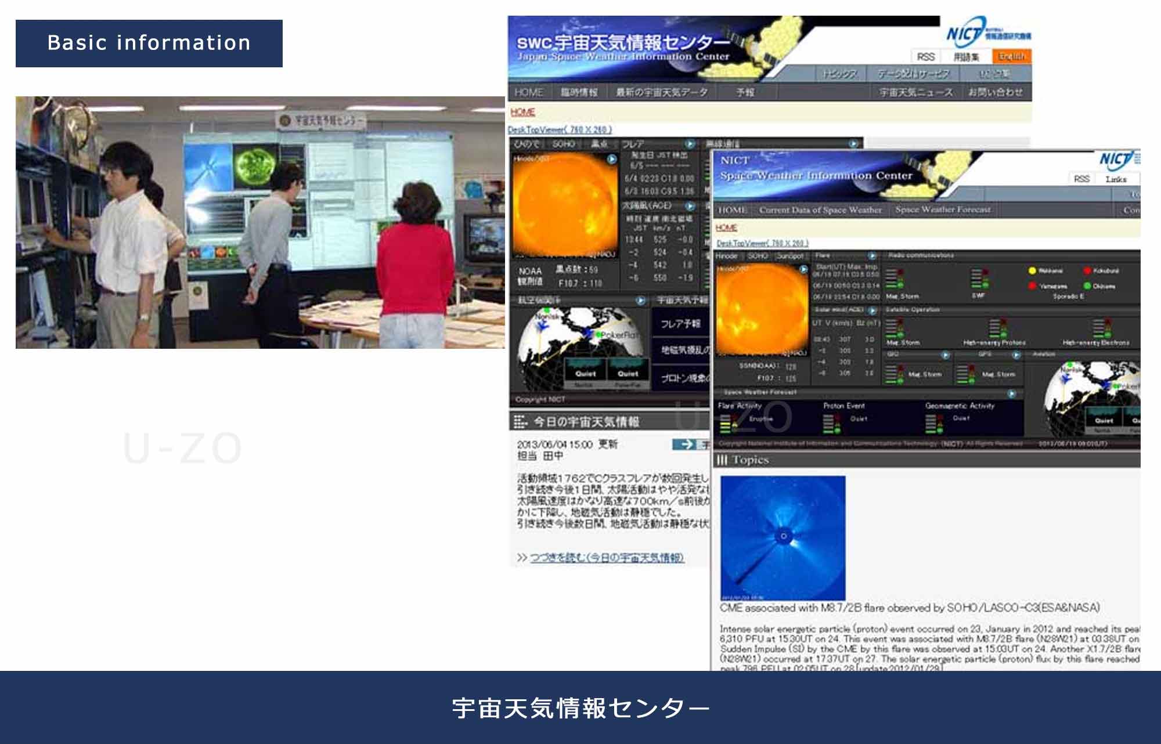Viewport: 1161px width, 744px height.
Task: Click red Kokubunji status dot
Action: click(1087, 271)
